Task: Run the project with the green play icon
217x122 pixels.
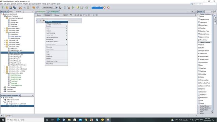Action: click(73, 7)
